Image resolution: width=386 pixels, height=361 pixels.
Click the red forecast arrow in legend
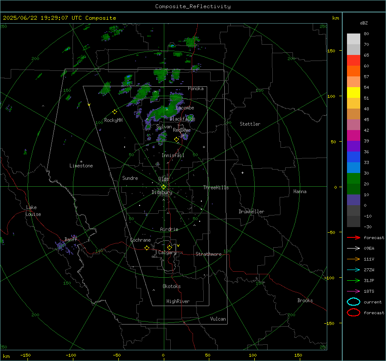coord(353,237)
